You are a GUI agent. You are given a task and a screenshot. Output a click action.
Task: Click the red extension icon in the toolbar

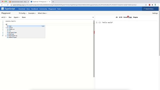tap(149, 5)
